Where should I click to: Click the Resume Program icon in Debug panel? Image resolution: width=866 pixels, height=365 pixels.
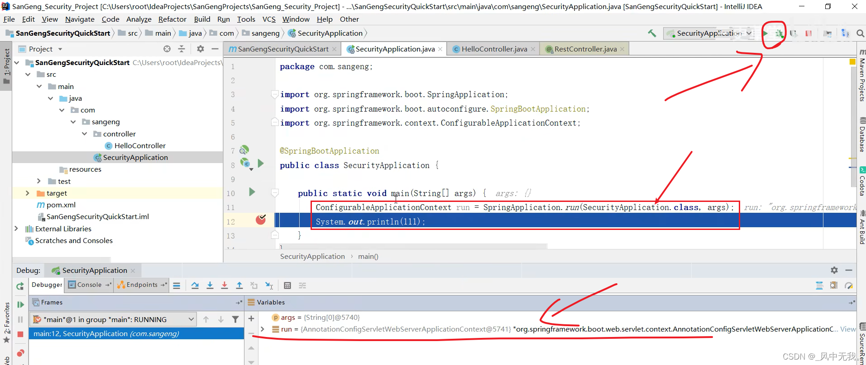coord(20,305)
